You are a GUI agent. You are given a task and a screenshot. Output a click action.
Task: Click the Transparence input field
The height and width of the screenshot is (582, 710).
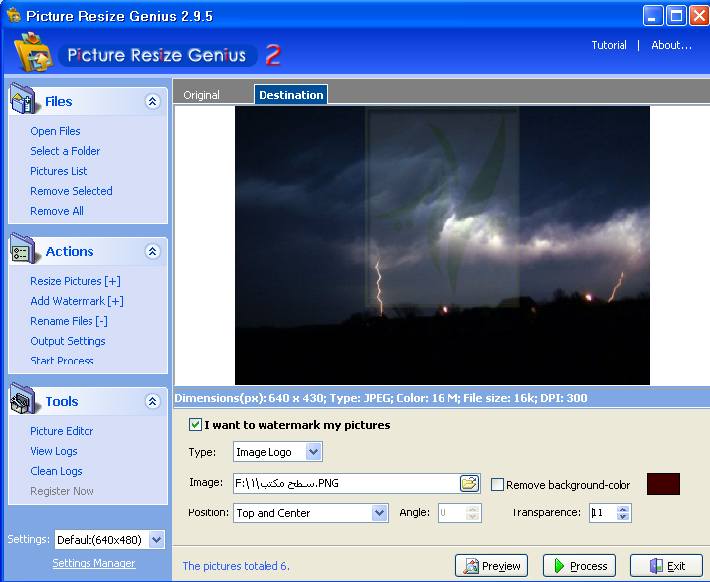click(x=604, y=513)
